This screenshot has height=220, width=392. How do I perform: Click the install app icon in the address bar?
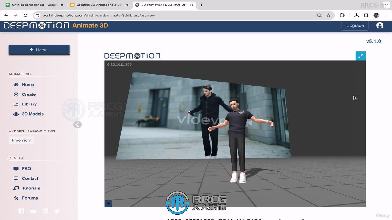coord(319,15)
